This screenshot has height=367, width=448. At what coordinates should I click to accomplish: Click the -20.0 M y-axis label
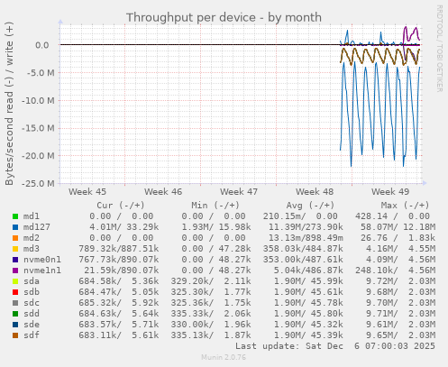point(38,156)
